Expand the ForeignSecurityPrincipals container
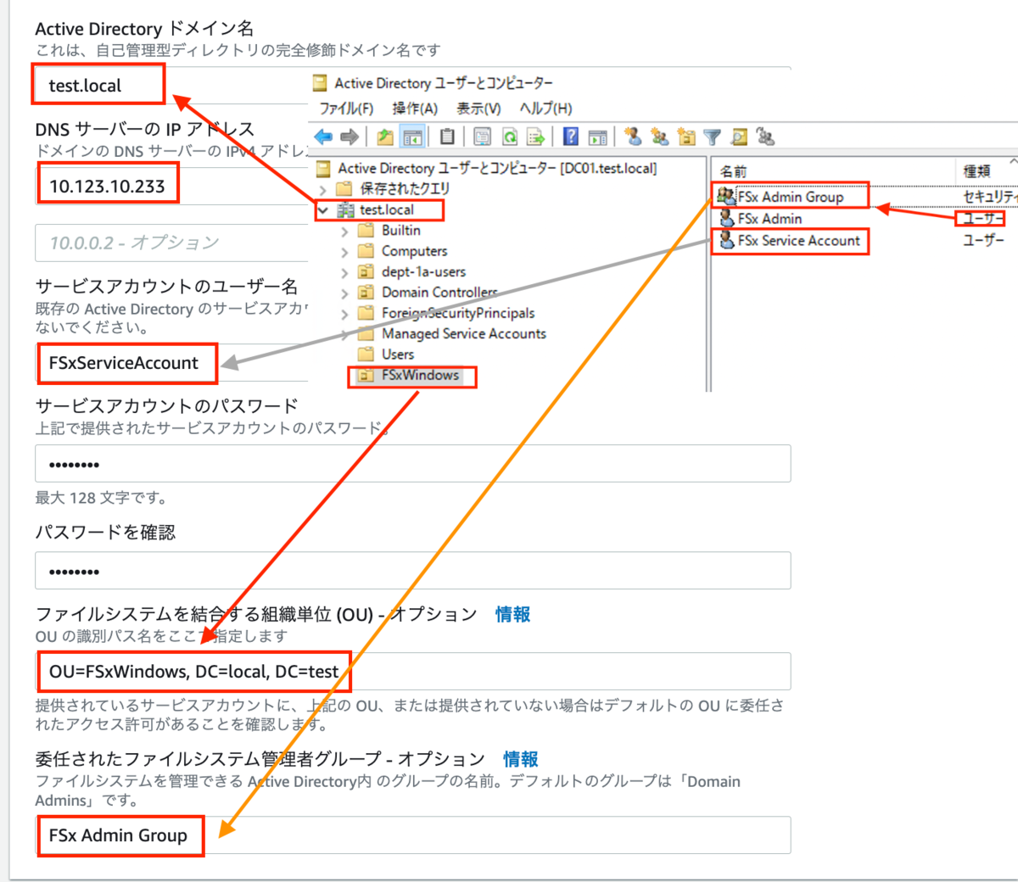Viewport: 1018px width, 882px height. point(344,314)
